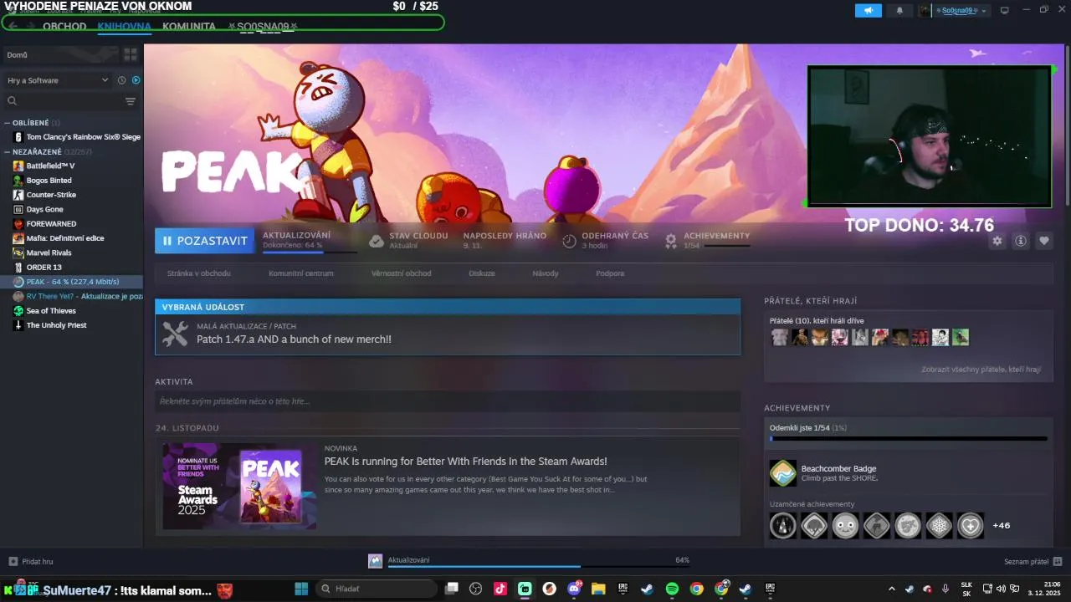Image resolution: width=1071 pixels, height=602 pixels.
Task: Click Seznam přátel button
Action: (1033, 562)
